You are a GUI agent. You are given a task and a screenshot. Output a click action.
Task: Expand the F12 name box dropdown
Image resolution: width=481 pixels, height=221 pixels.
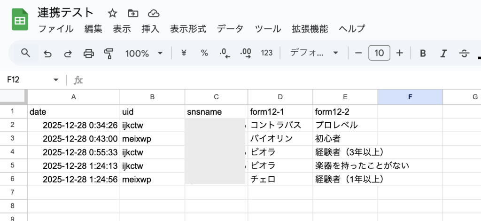[x=56, y=80]
